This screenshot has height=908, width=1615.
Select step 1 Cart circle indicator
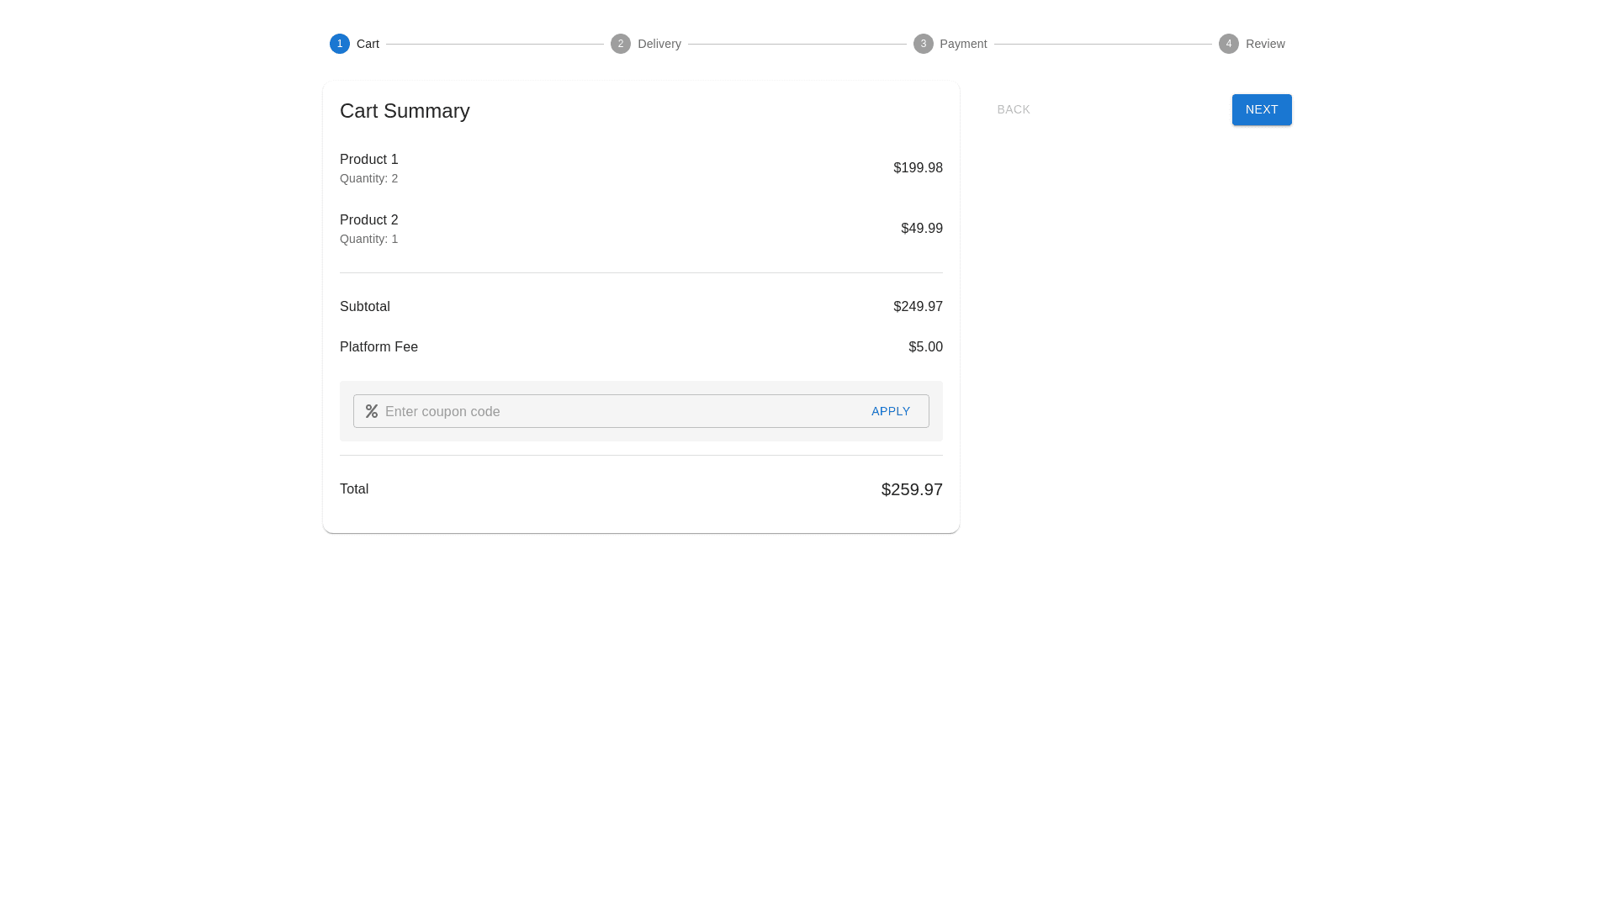coord(339,43)
